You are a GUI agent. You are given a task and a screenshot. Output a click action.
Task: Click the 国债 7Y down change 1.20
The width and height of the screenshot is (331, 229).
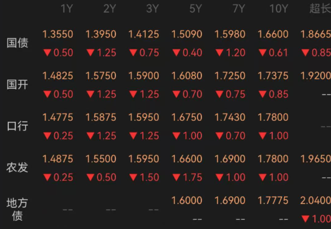[x=230, y=53]
